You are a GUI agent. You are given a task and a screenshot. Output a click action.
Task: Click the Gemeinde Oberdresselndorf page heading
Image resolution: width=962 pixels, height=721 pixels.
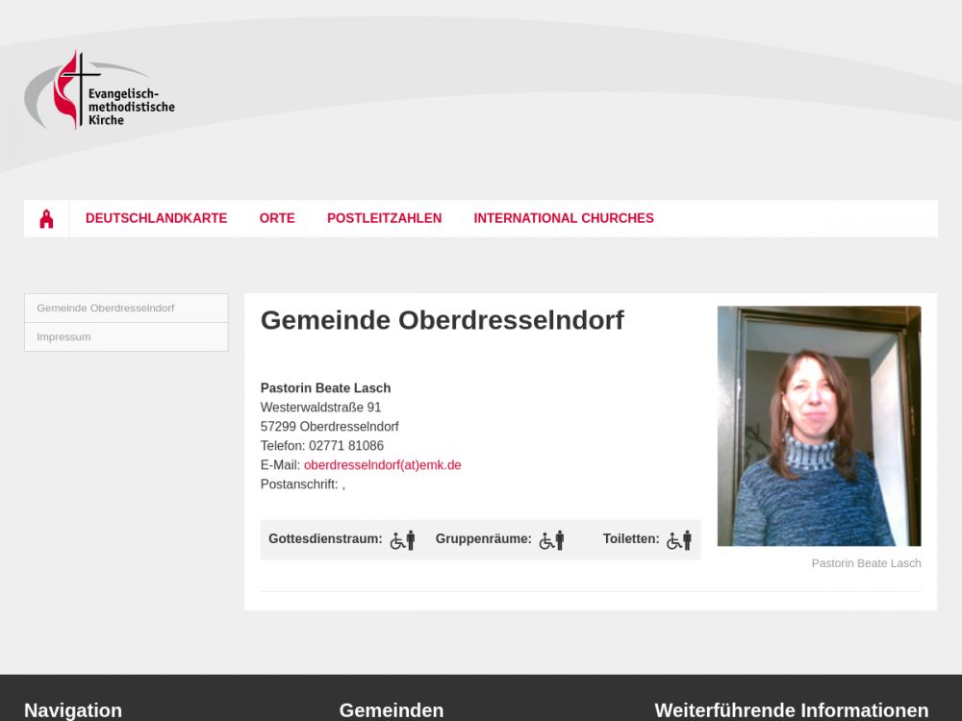(443, 320)
